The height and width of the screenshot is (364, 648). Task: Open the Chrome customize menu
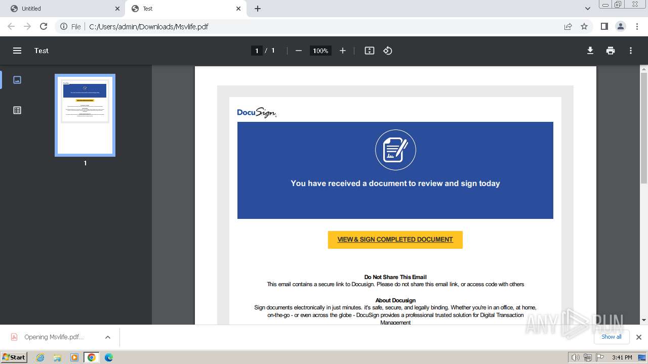637,26
